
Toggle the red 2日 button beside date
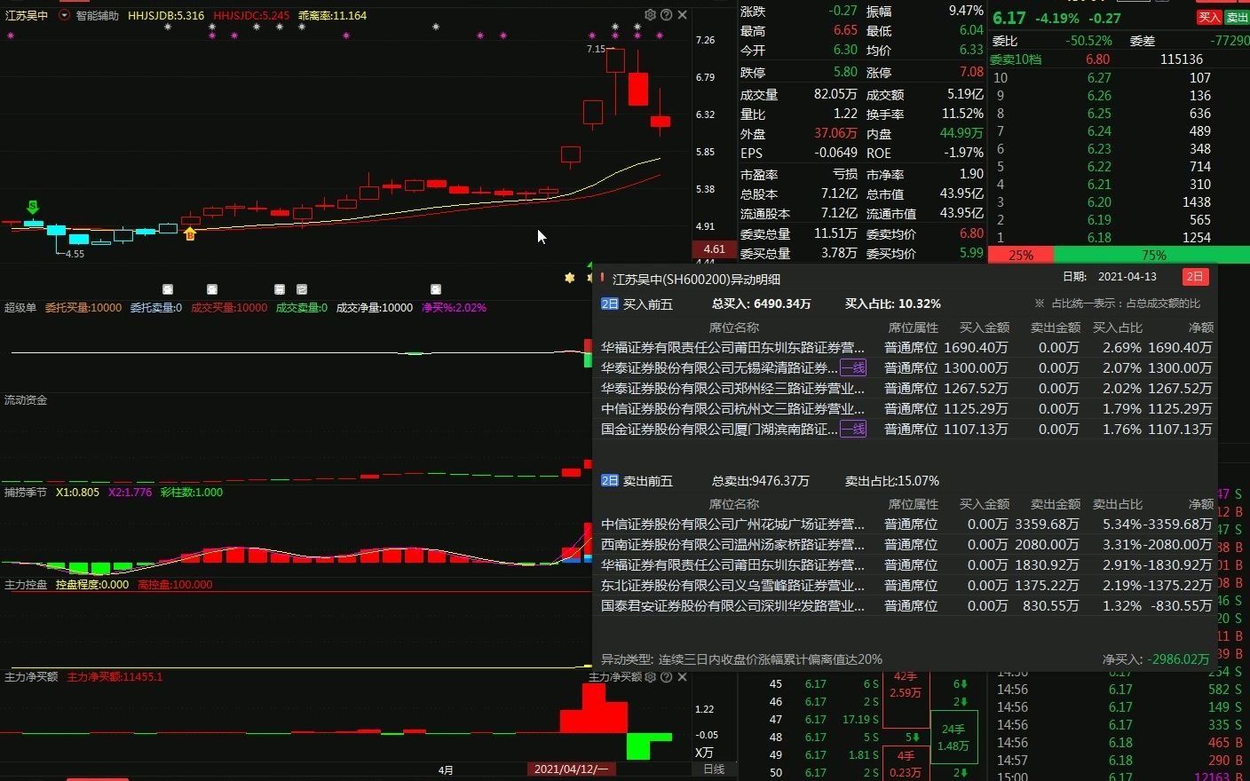pyautogui.click(x=1195, y=277)
